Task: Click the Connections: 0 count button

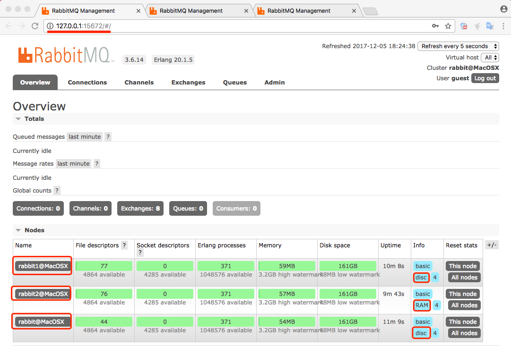Action: pos(38,209)
